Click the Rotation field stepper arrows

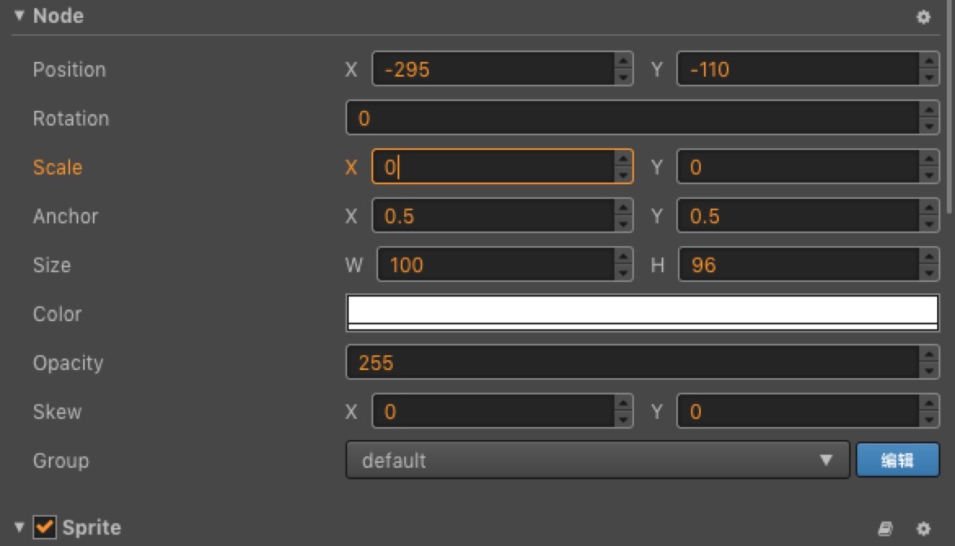click(929, 118)
